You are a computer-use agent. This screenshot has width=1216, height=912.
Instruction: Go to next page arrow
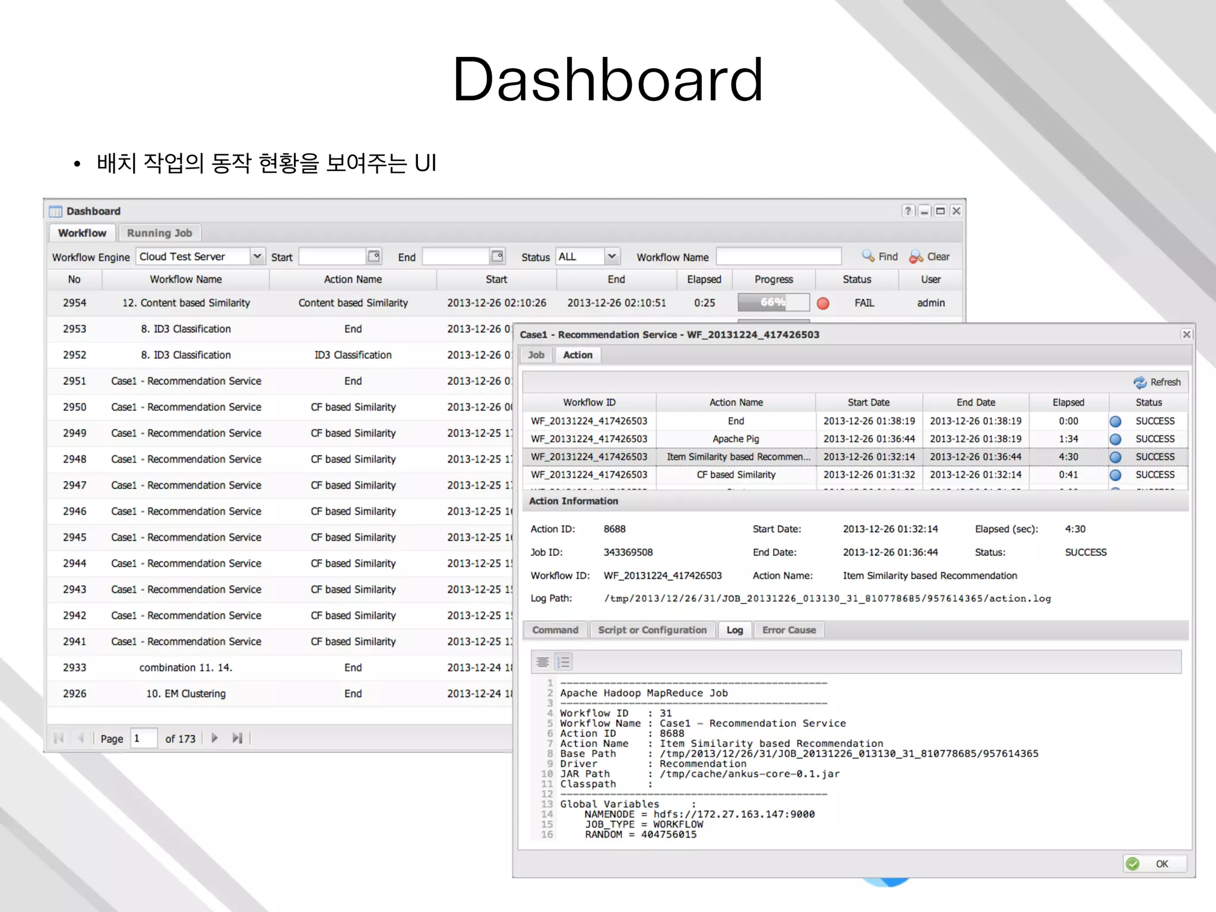tap(214, 738)
